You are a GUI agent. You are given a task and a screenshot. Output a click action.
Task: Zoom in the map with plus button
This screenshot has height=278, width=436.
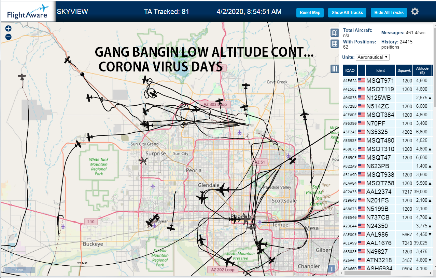(9, 29)
